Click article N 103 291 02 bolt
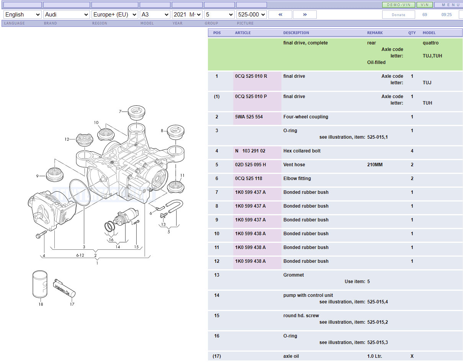The height and width of the screenshot is (362, 463). (250, 151)
